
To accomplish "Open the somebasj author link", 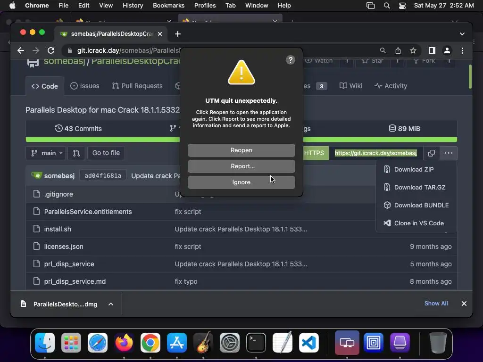I will (59, 176).
